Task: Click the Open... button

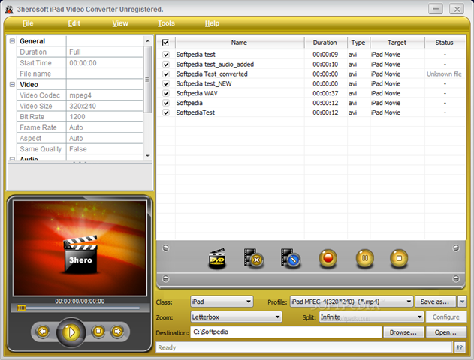Action: coord(446,332)
